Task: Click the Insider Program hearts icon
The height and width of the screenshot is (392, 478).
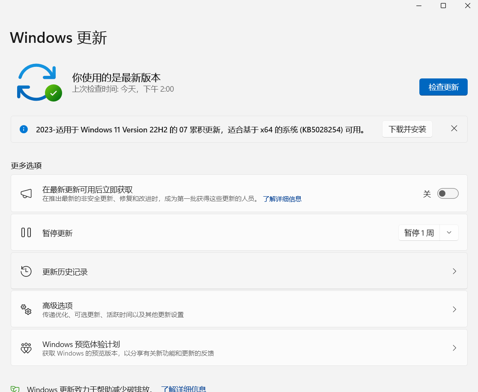Action: [26, 348]
